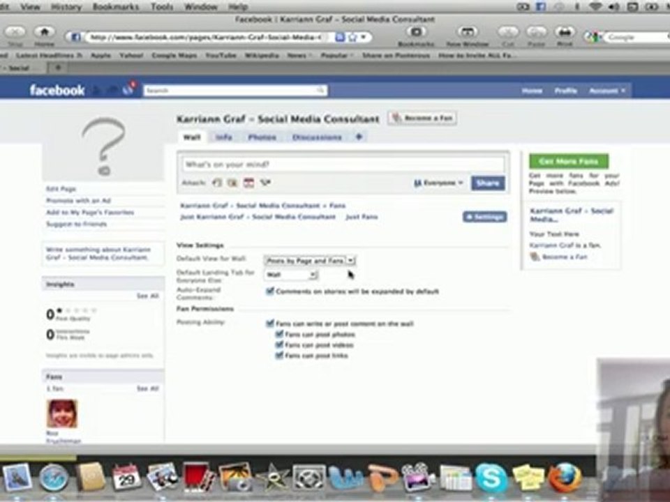Click the Google search field in toolbar

(x=636, y=38)
